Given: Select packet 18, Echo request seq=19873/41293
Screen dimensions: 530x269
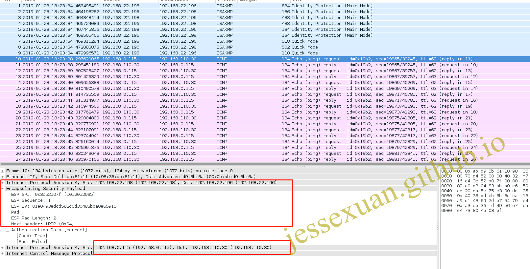Looking at the screenshot, I should [x=265, y=106].
